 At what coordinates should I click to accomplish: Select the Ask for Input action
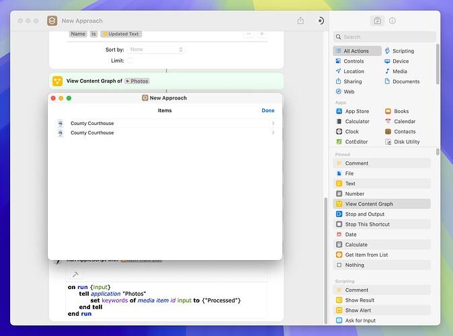(382, 321)
